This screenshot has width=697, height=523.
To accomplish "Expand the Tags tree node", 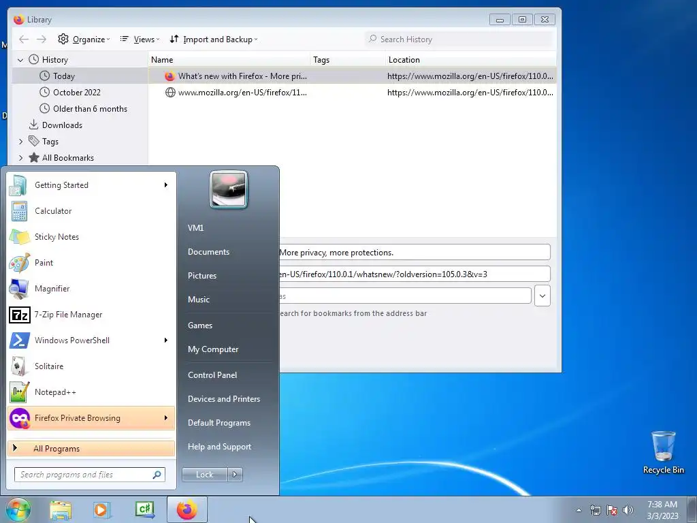I will coord(20,142).
